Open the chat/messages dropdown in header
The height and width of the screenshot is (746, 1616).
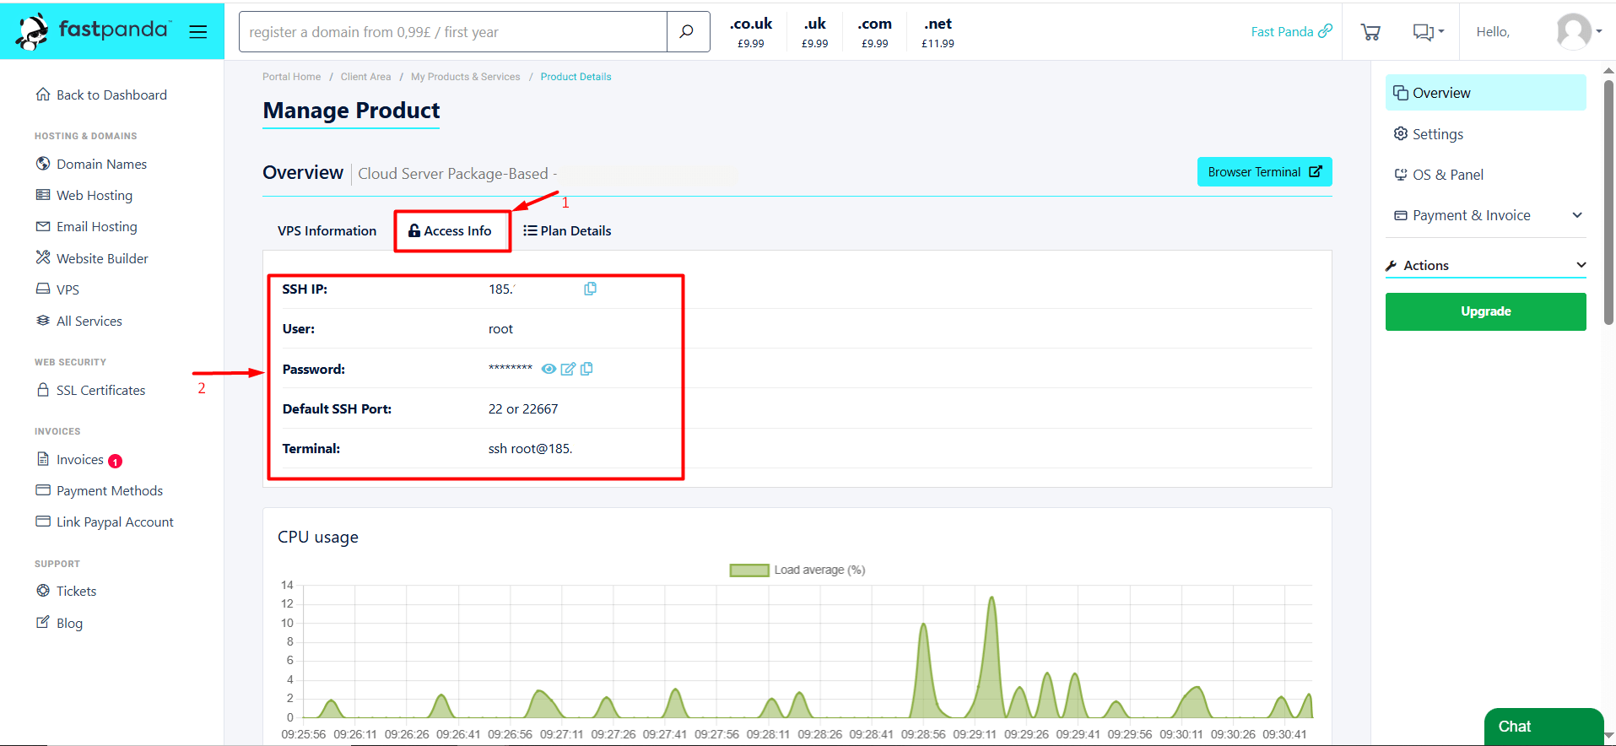1428,32
